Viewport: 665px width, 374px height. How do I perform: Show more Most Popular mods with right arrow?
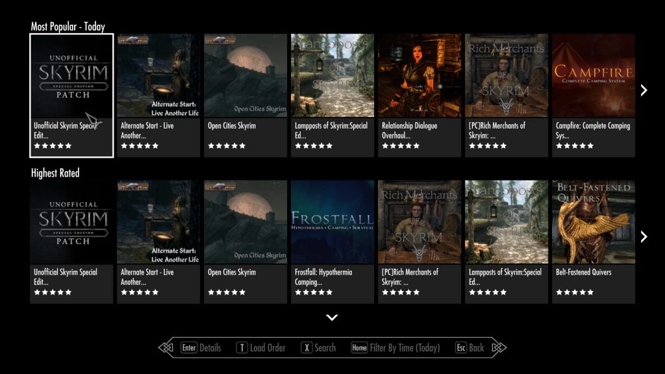[644, 90]
